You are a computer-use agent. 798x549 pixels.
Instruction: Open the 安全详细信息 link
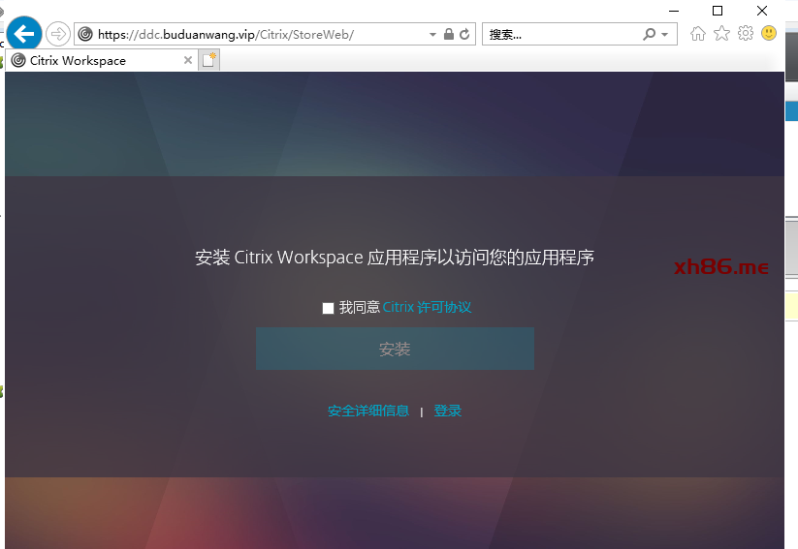(368, 411)
